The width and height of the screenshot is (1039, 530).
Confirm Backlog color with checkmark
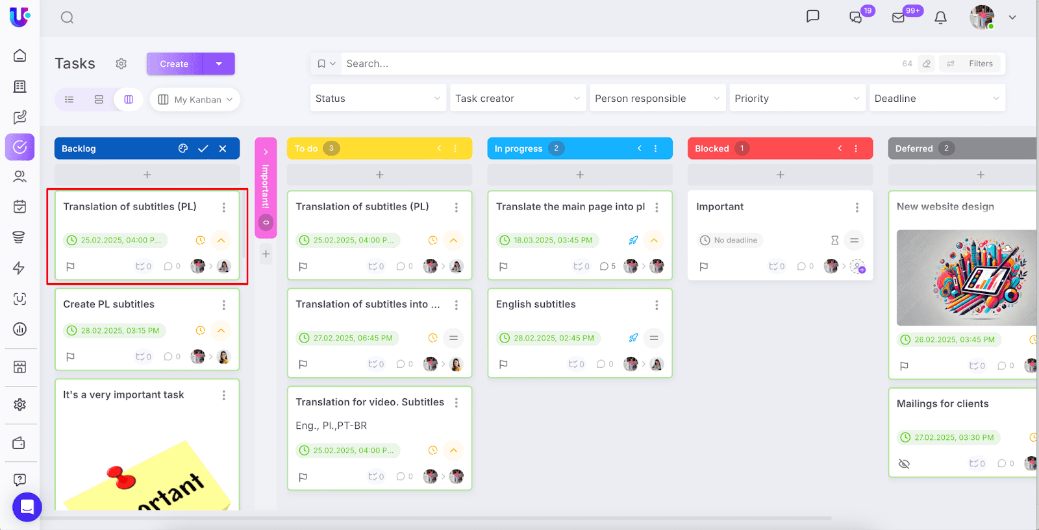pyautogui.click(x=203, y=149)
